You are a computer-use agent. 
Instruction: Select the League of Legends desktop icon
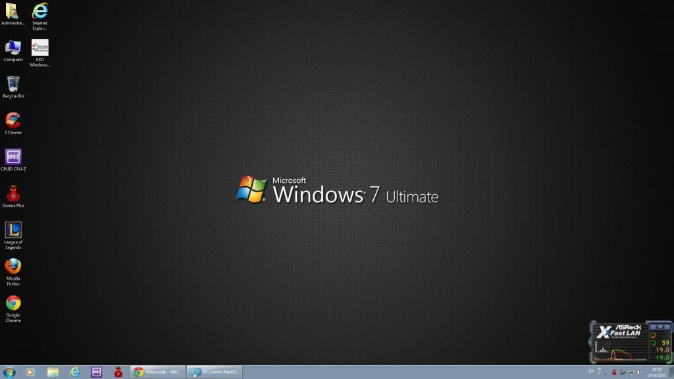pyautogui.click(x=13, y=236)
